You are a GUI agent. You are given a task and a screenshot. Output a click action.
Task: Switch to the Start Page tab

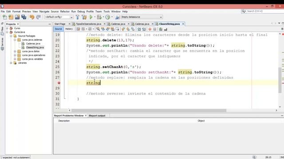pyautogui.click(x=60, y=24)
